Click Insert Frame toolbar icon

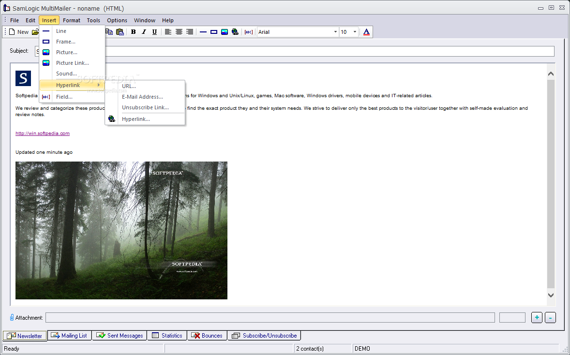click(x=214, y=32)
